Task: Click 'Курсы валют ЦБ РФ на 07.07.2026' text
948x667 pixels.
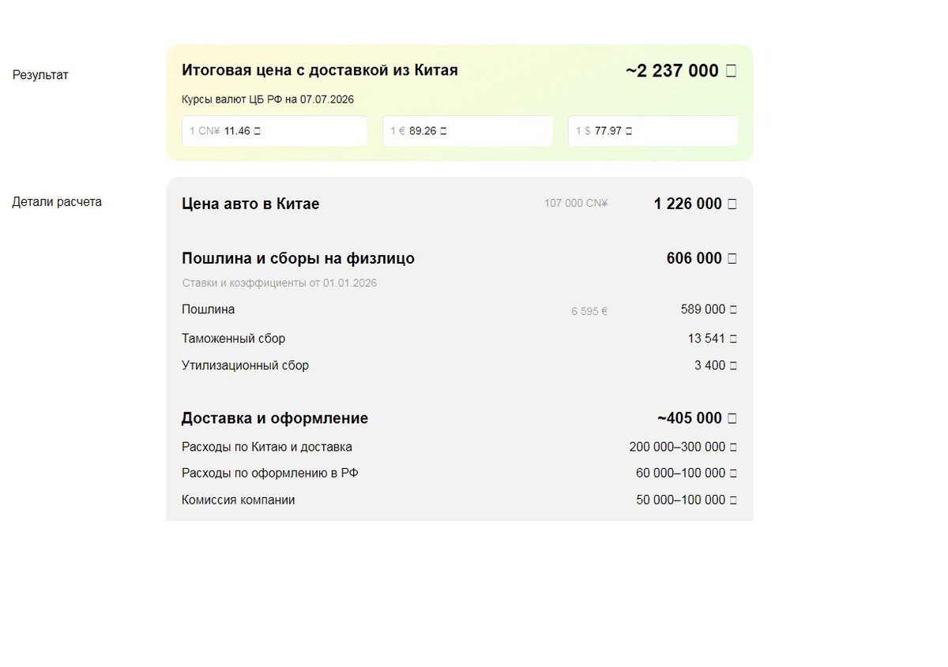Action: (x=268, y=99)
